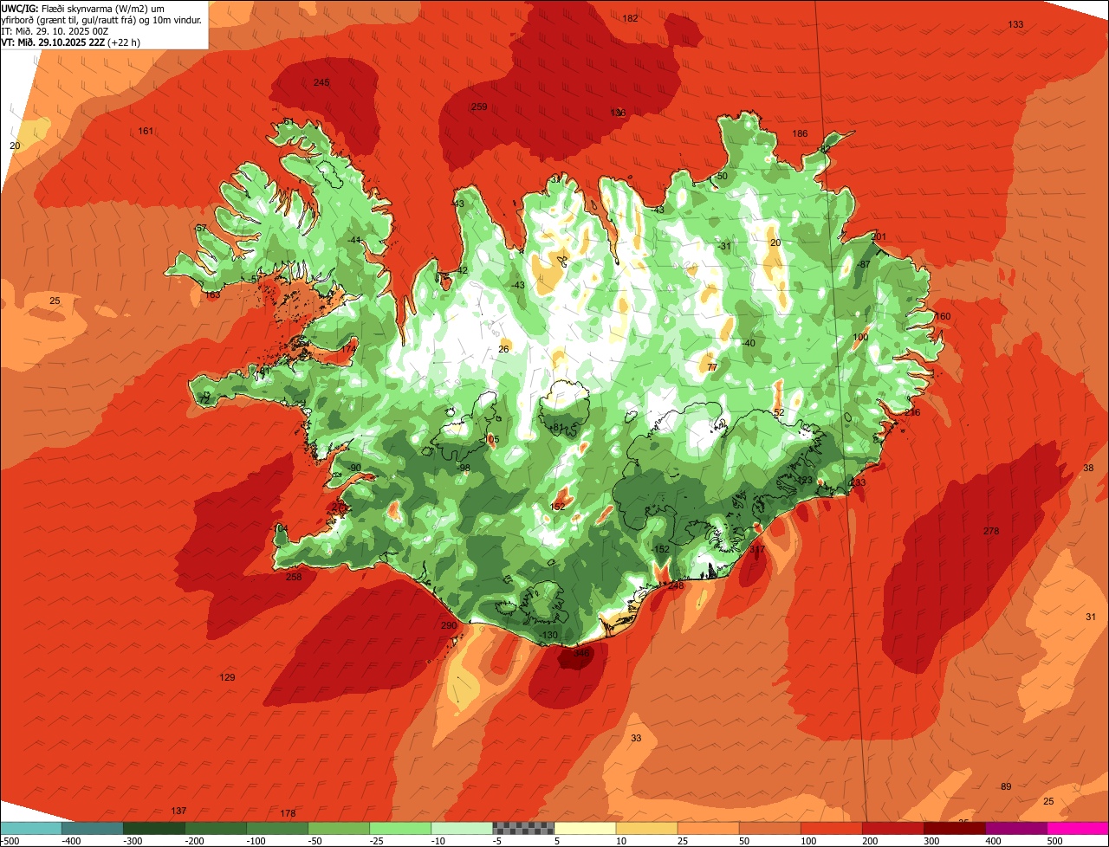Click the legend swatch between 100 and 200
Image resolution: width=1109 pixels, height=847 pixels.
coord(831,828)
